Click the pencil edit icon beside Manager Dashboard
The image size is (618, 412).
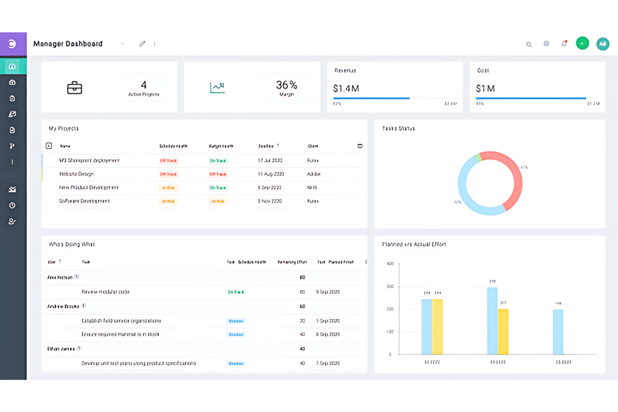click(x=142, y=43)
